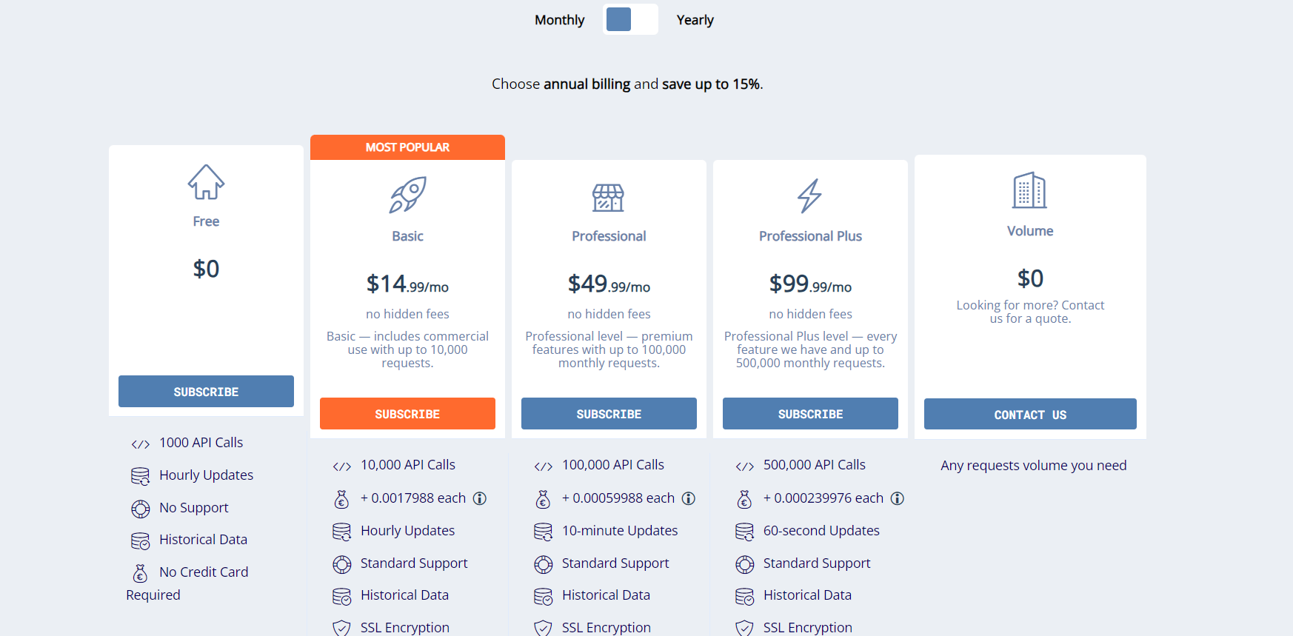The image size is (1293, 636).
Task: Open info icon next to 0.000239976 each
Action: (898, 498)
